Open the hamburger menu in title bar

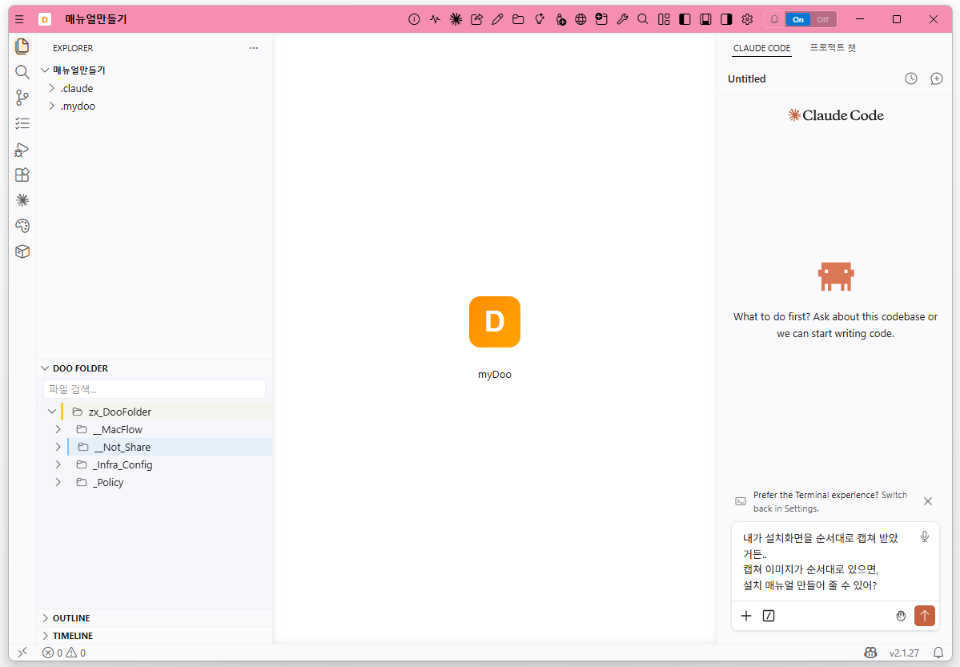pos(19,19)
